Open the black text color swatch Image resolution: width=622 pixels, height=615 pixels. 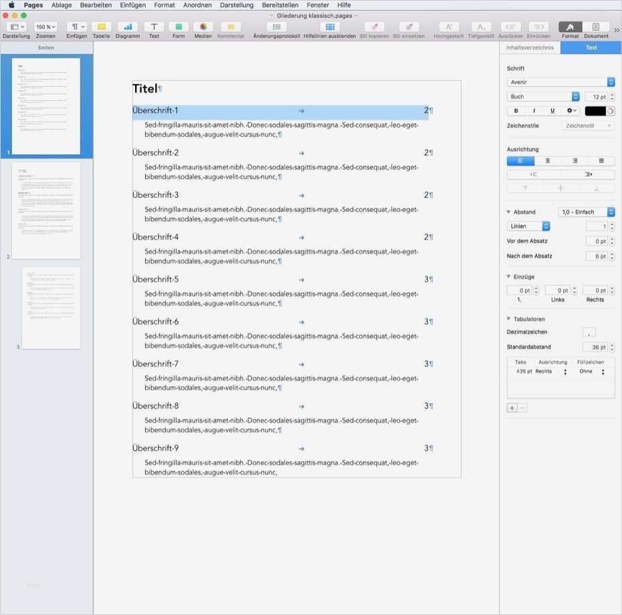(595, 110)
